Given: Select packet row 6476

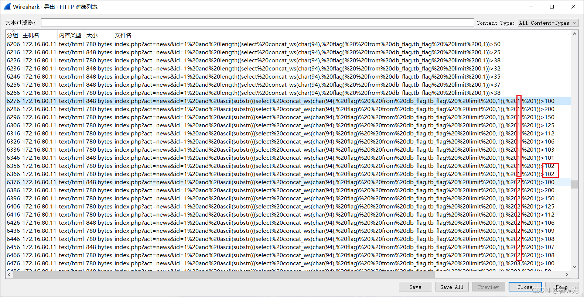Looking at the screenshot, I should [x=288, y=263].
